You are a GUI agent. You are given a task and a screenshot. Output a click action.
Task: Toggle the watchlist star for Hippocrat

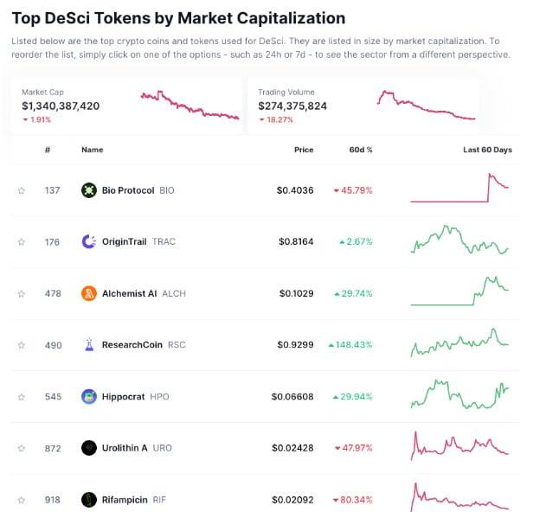point(22,396)
